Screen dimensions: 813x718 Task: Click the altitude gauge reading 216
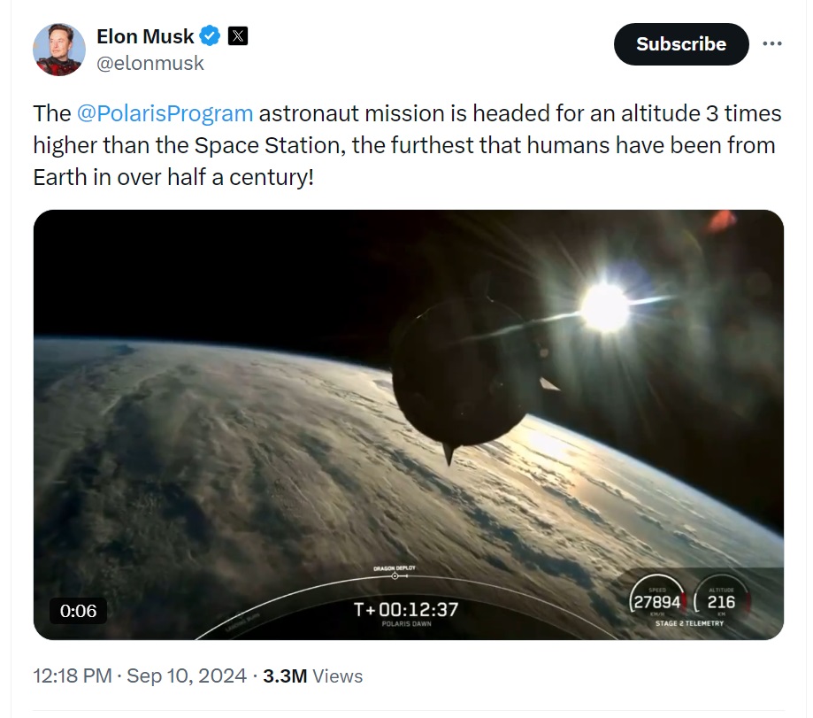[721, 599]
